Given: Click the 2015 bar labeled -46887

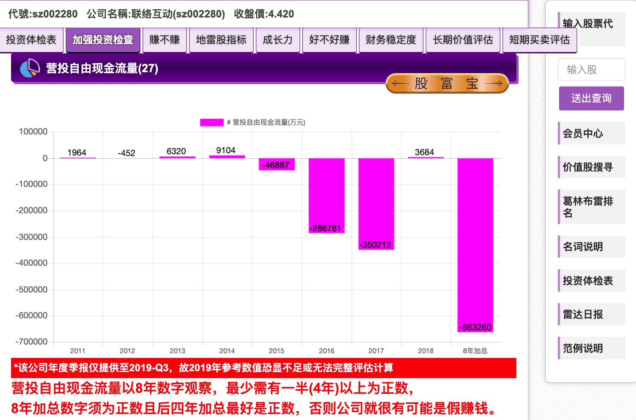Looking at the screenshot, I should coord(277,164).
